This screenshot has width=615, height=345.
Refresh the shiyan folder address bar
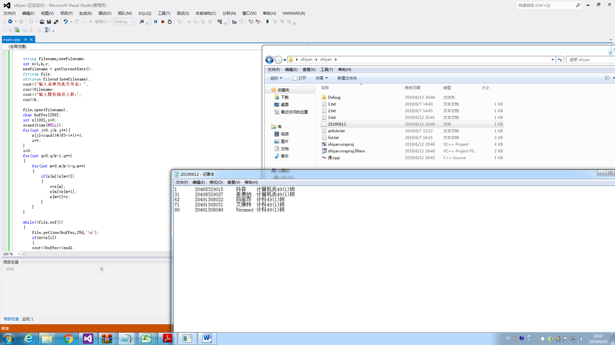[x=560, y=59]
